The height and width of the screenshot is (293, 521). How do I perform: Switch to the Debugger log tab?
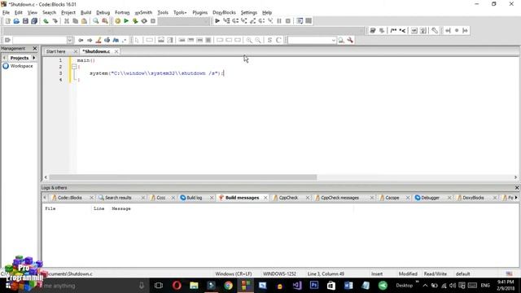pyautogui.click(x=430, y=198)
